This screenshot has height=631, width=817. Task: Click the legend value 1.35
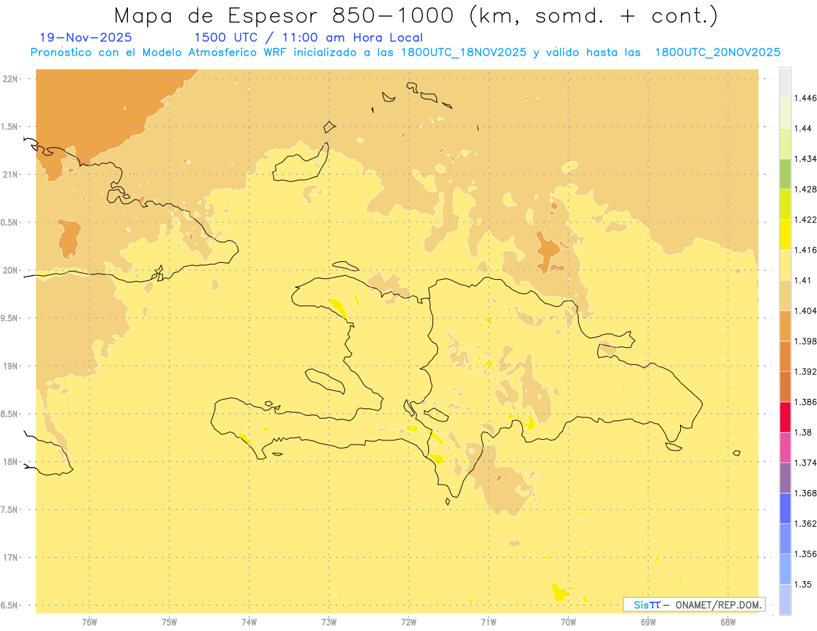click(x=803, y=584)
